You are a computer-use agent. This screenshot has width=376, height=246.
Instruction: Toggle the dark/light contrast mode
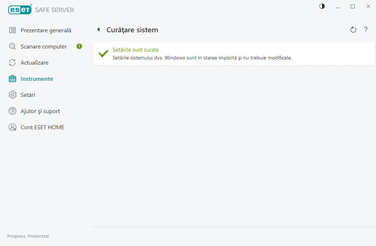322,6
